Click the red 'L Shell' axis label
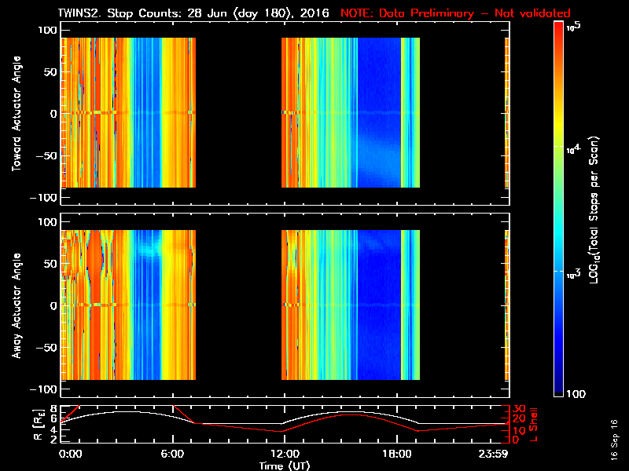629x471 pixels. coord(533,424)
